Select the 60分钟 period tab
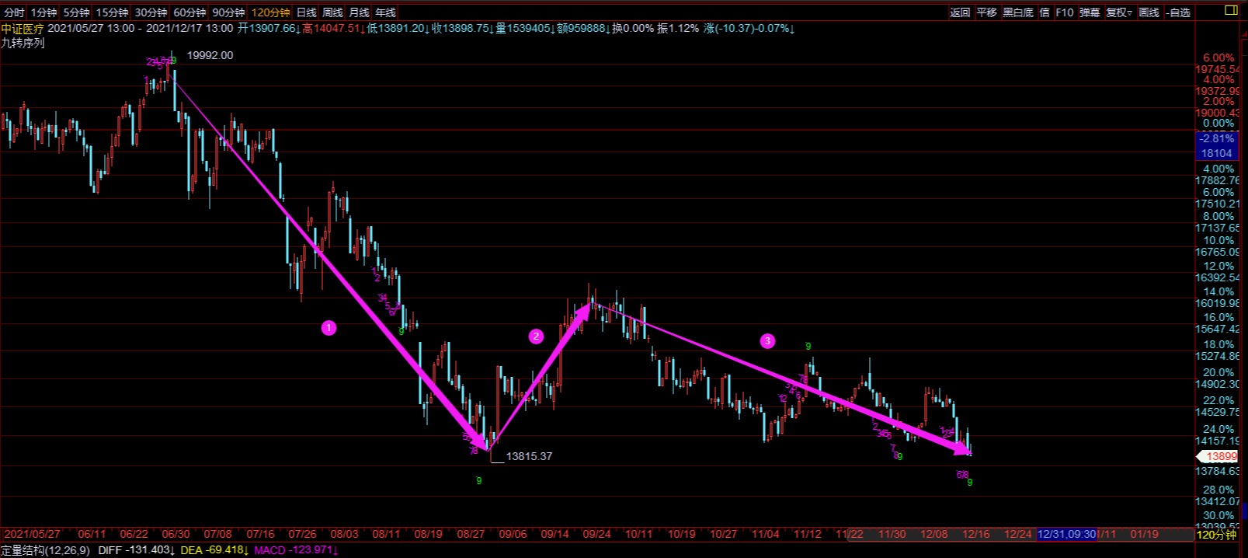The height and width of the screenshot is (558, 1248). (189, 12)
